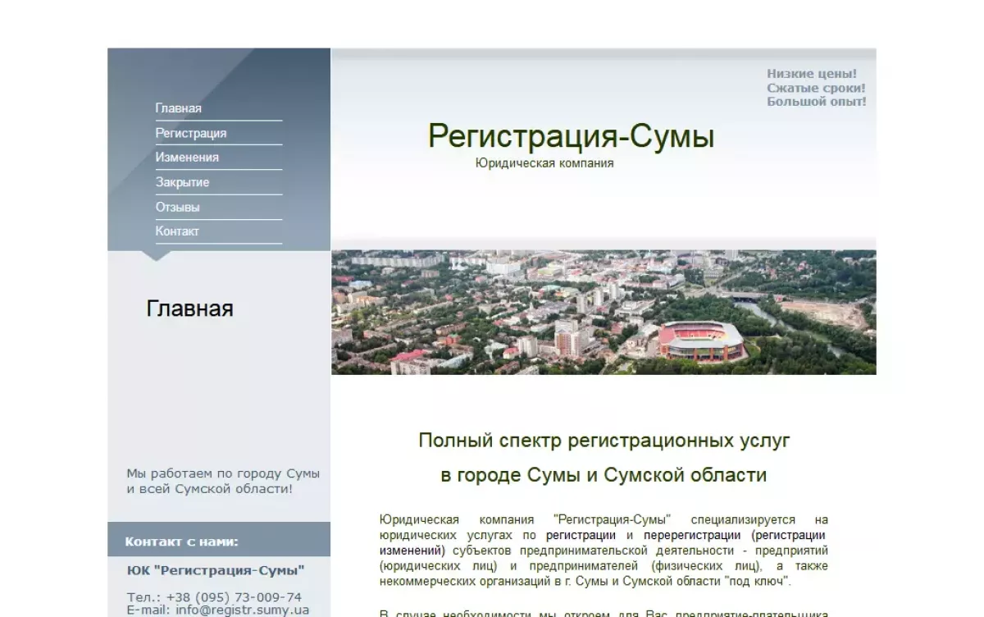Click the red stadium in the panorama
Viewport: 984px width, 617px height.
pos(702,340)
